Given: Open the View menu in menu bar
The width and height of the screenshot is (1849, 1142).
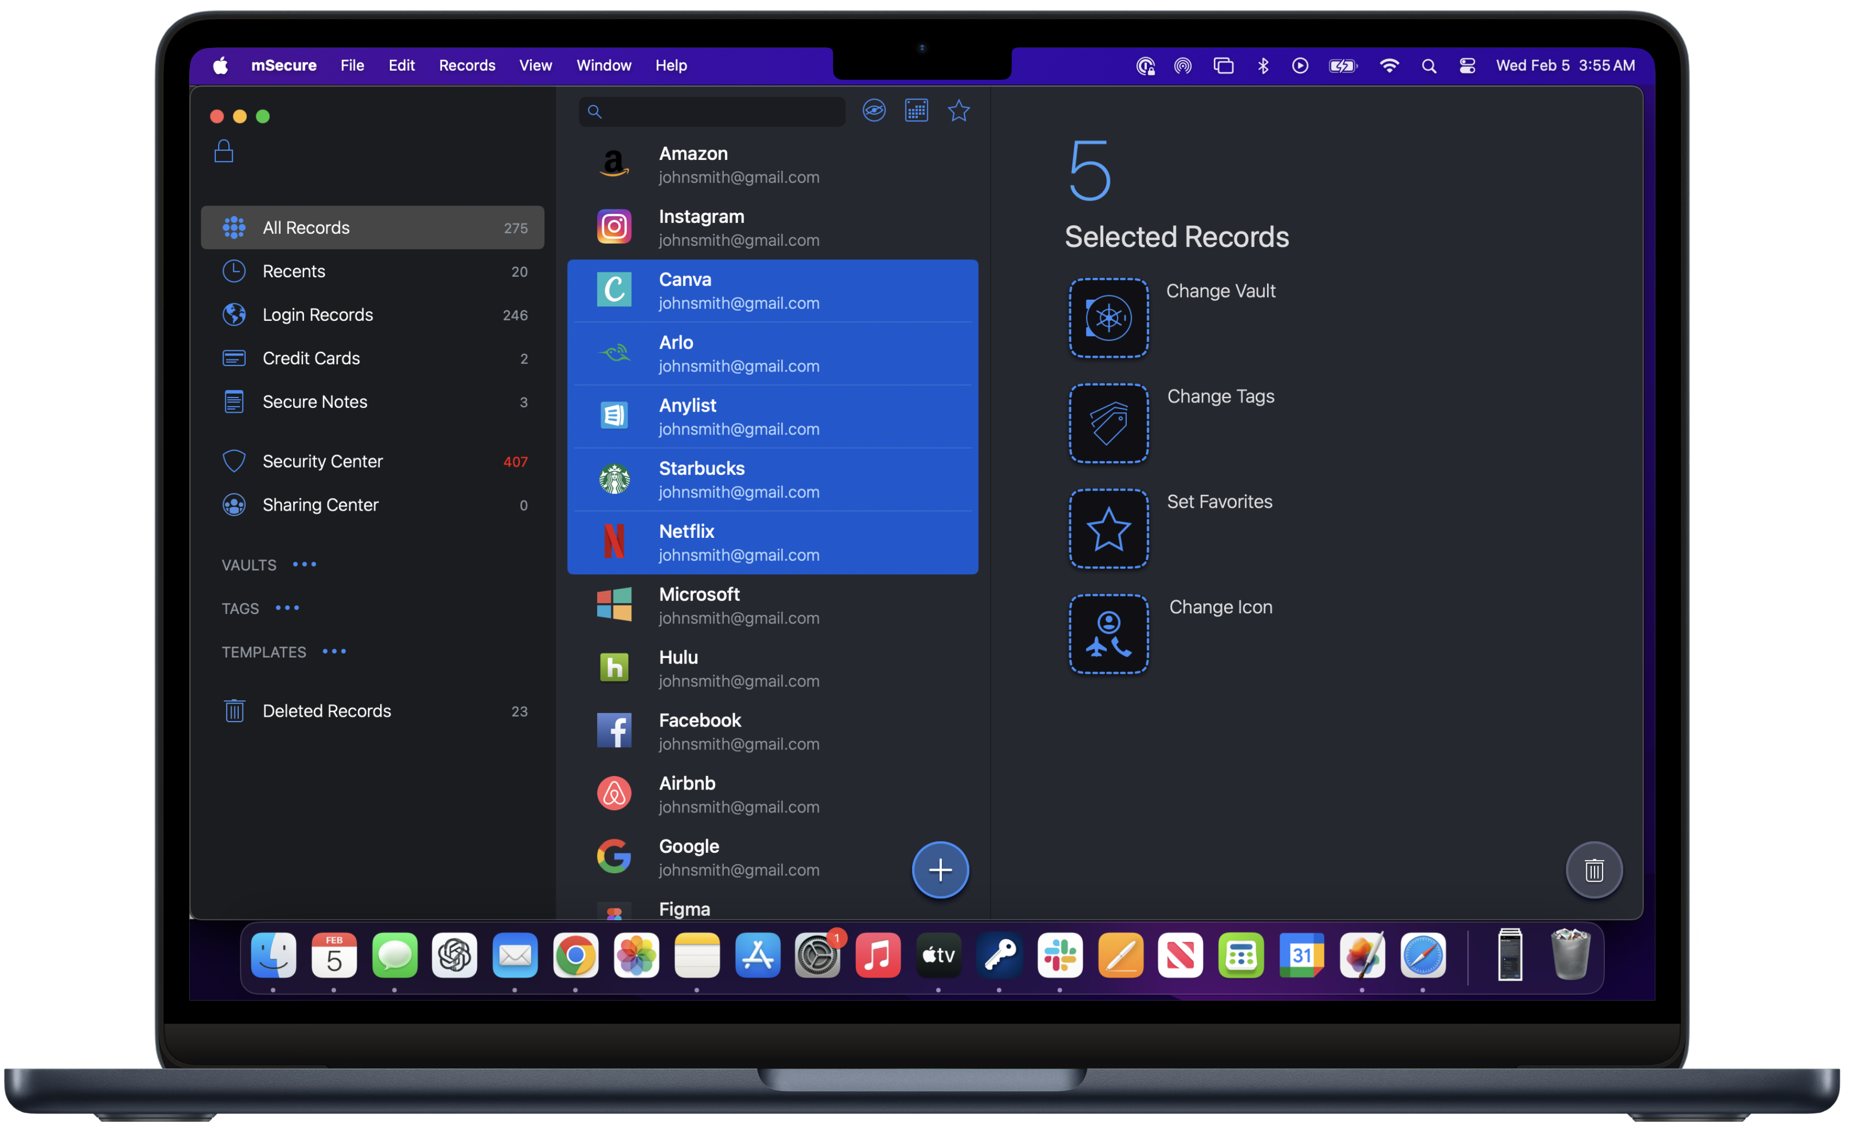Looking at the screenshot, I should (535, 66).
